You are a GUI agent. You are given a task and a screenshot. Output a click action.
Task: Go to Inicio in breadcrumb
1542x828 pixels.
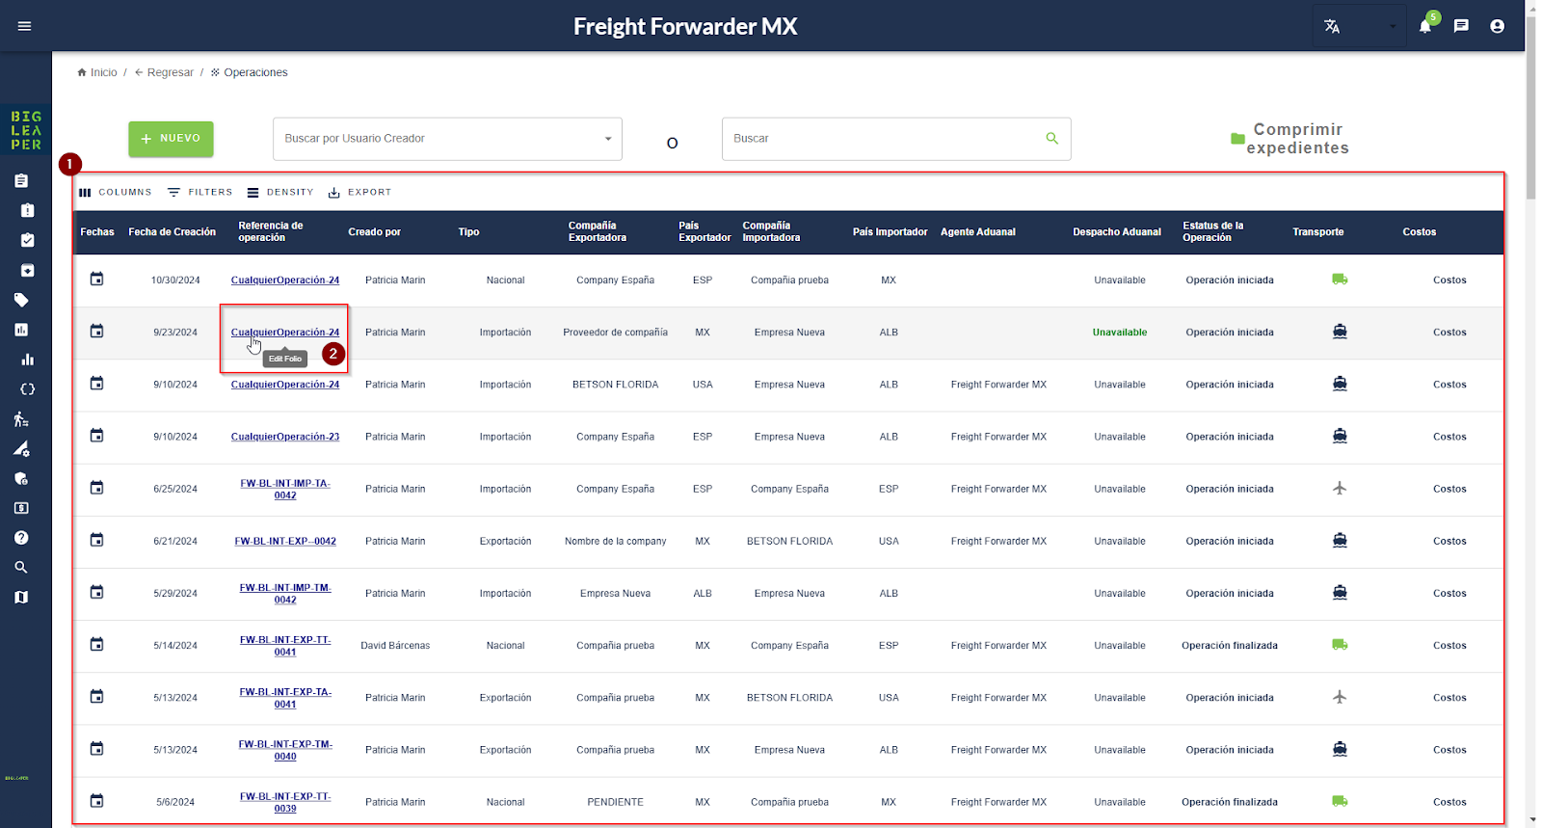click(97, 72)
